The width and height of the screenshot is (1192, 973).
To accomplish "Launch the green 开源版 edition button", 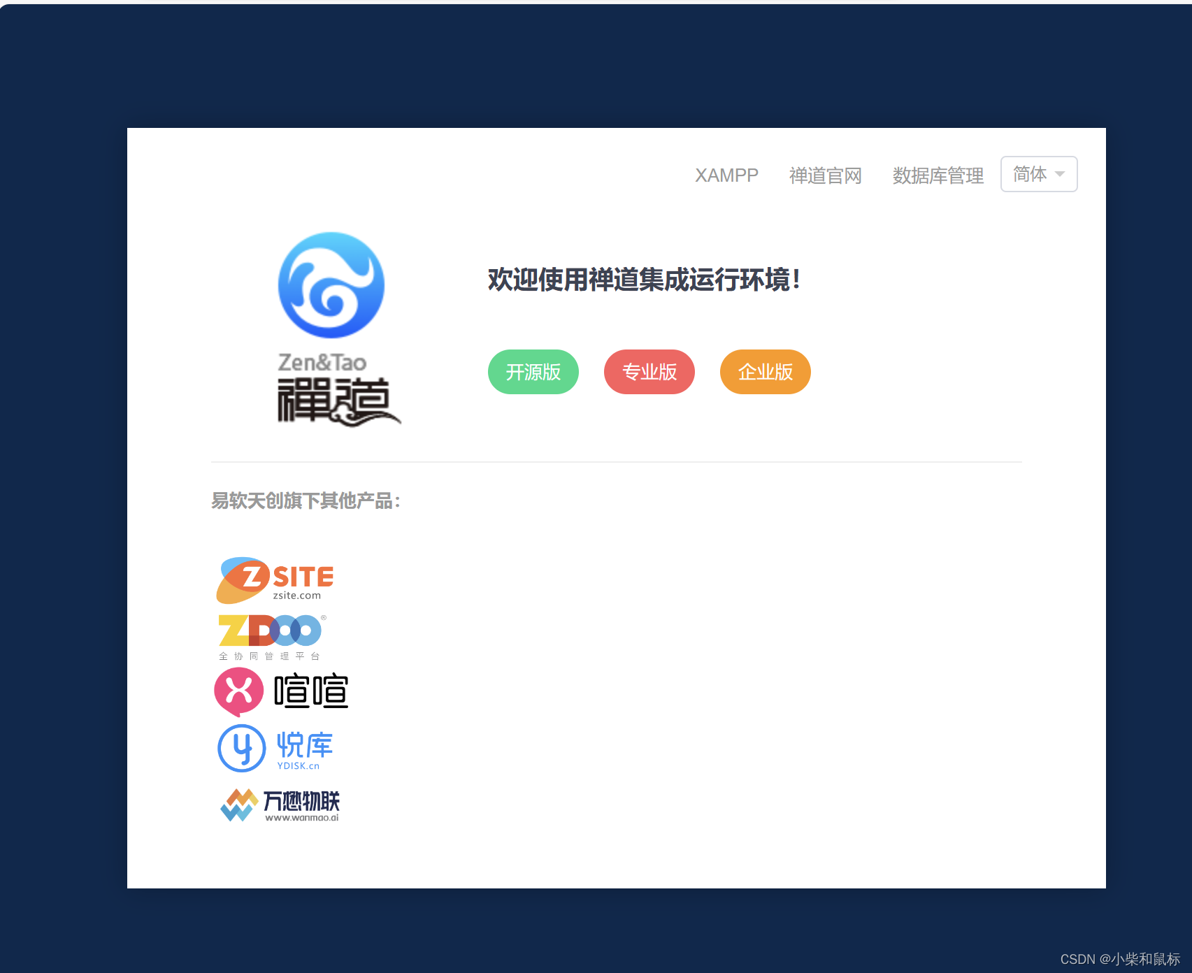I will coord(533,372).
